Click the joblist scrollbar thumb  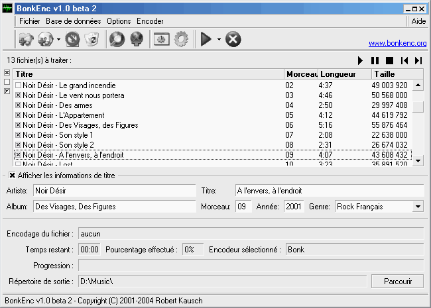(418, 107)
